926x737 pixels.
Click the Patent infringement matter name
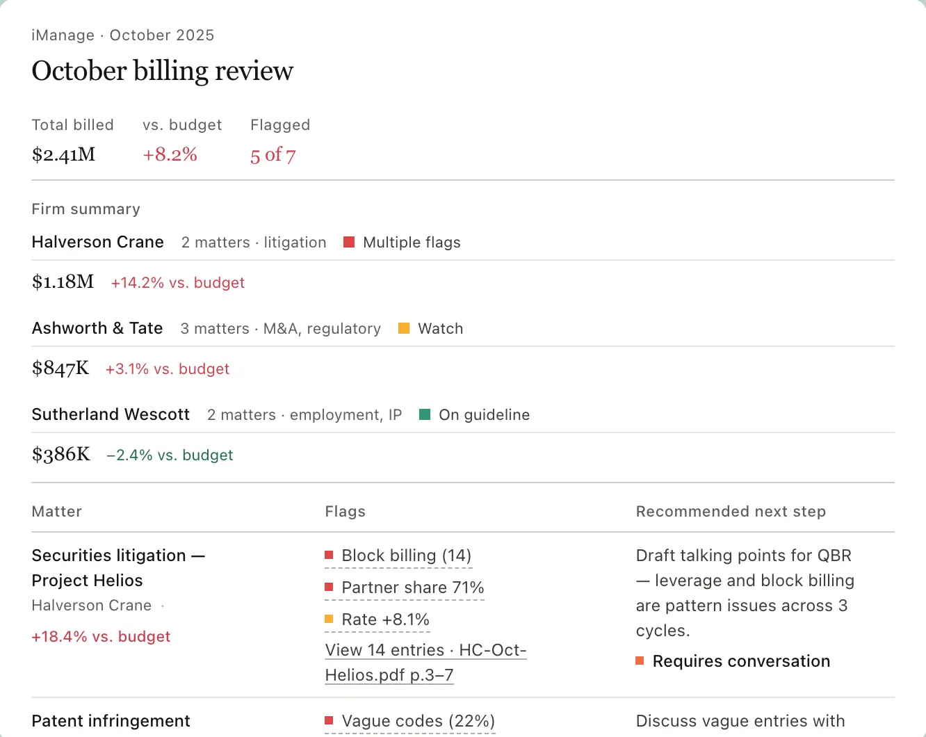(111, 721)
